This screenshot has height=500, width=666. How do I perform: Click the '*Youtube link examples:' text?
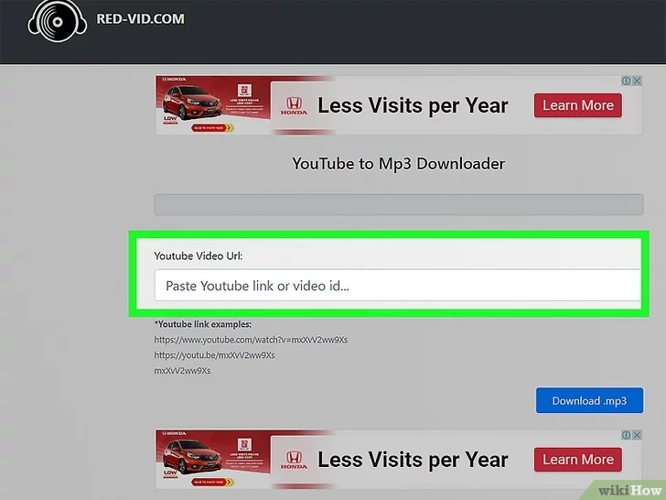(x=202, y=324)
